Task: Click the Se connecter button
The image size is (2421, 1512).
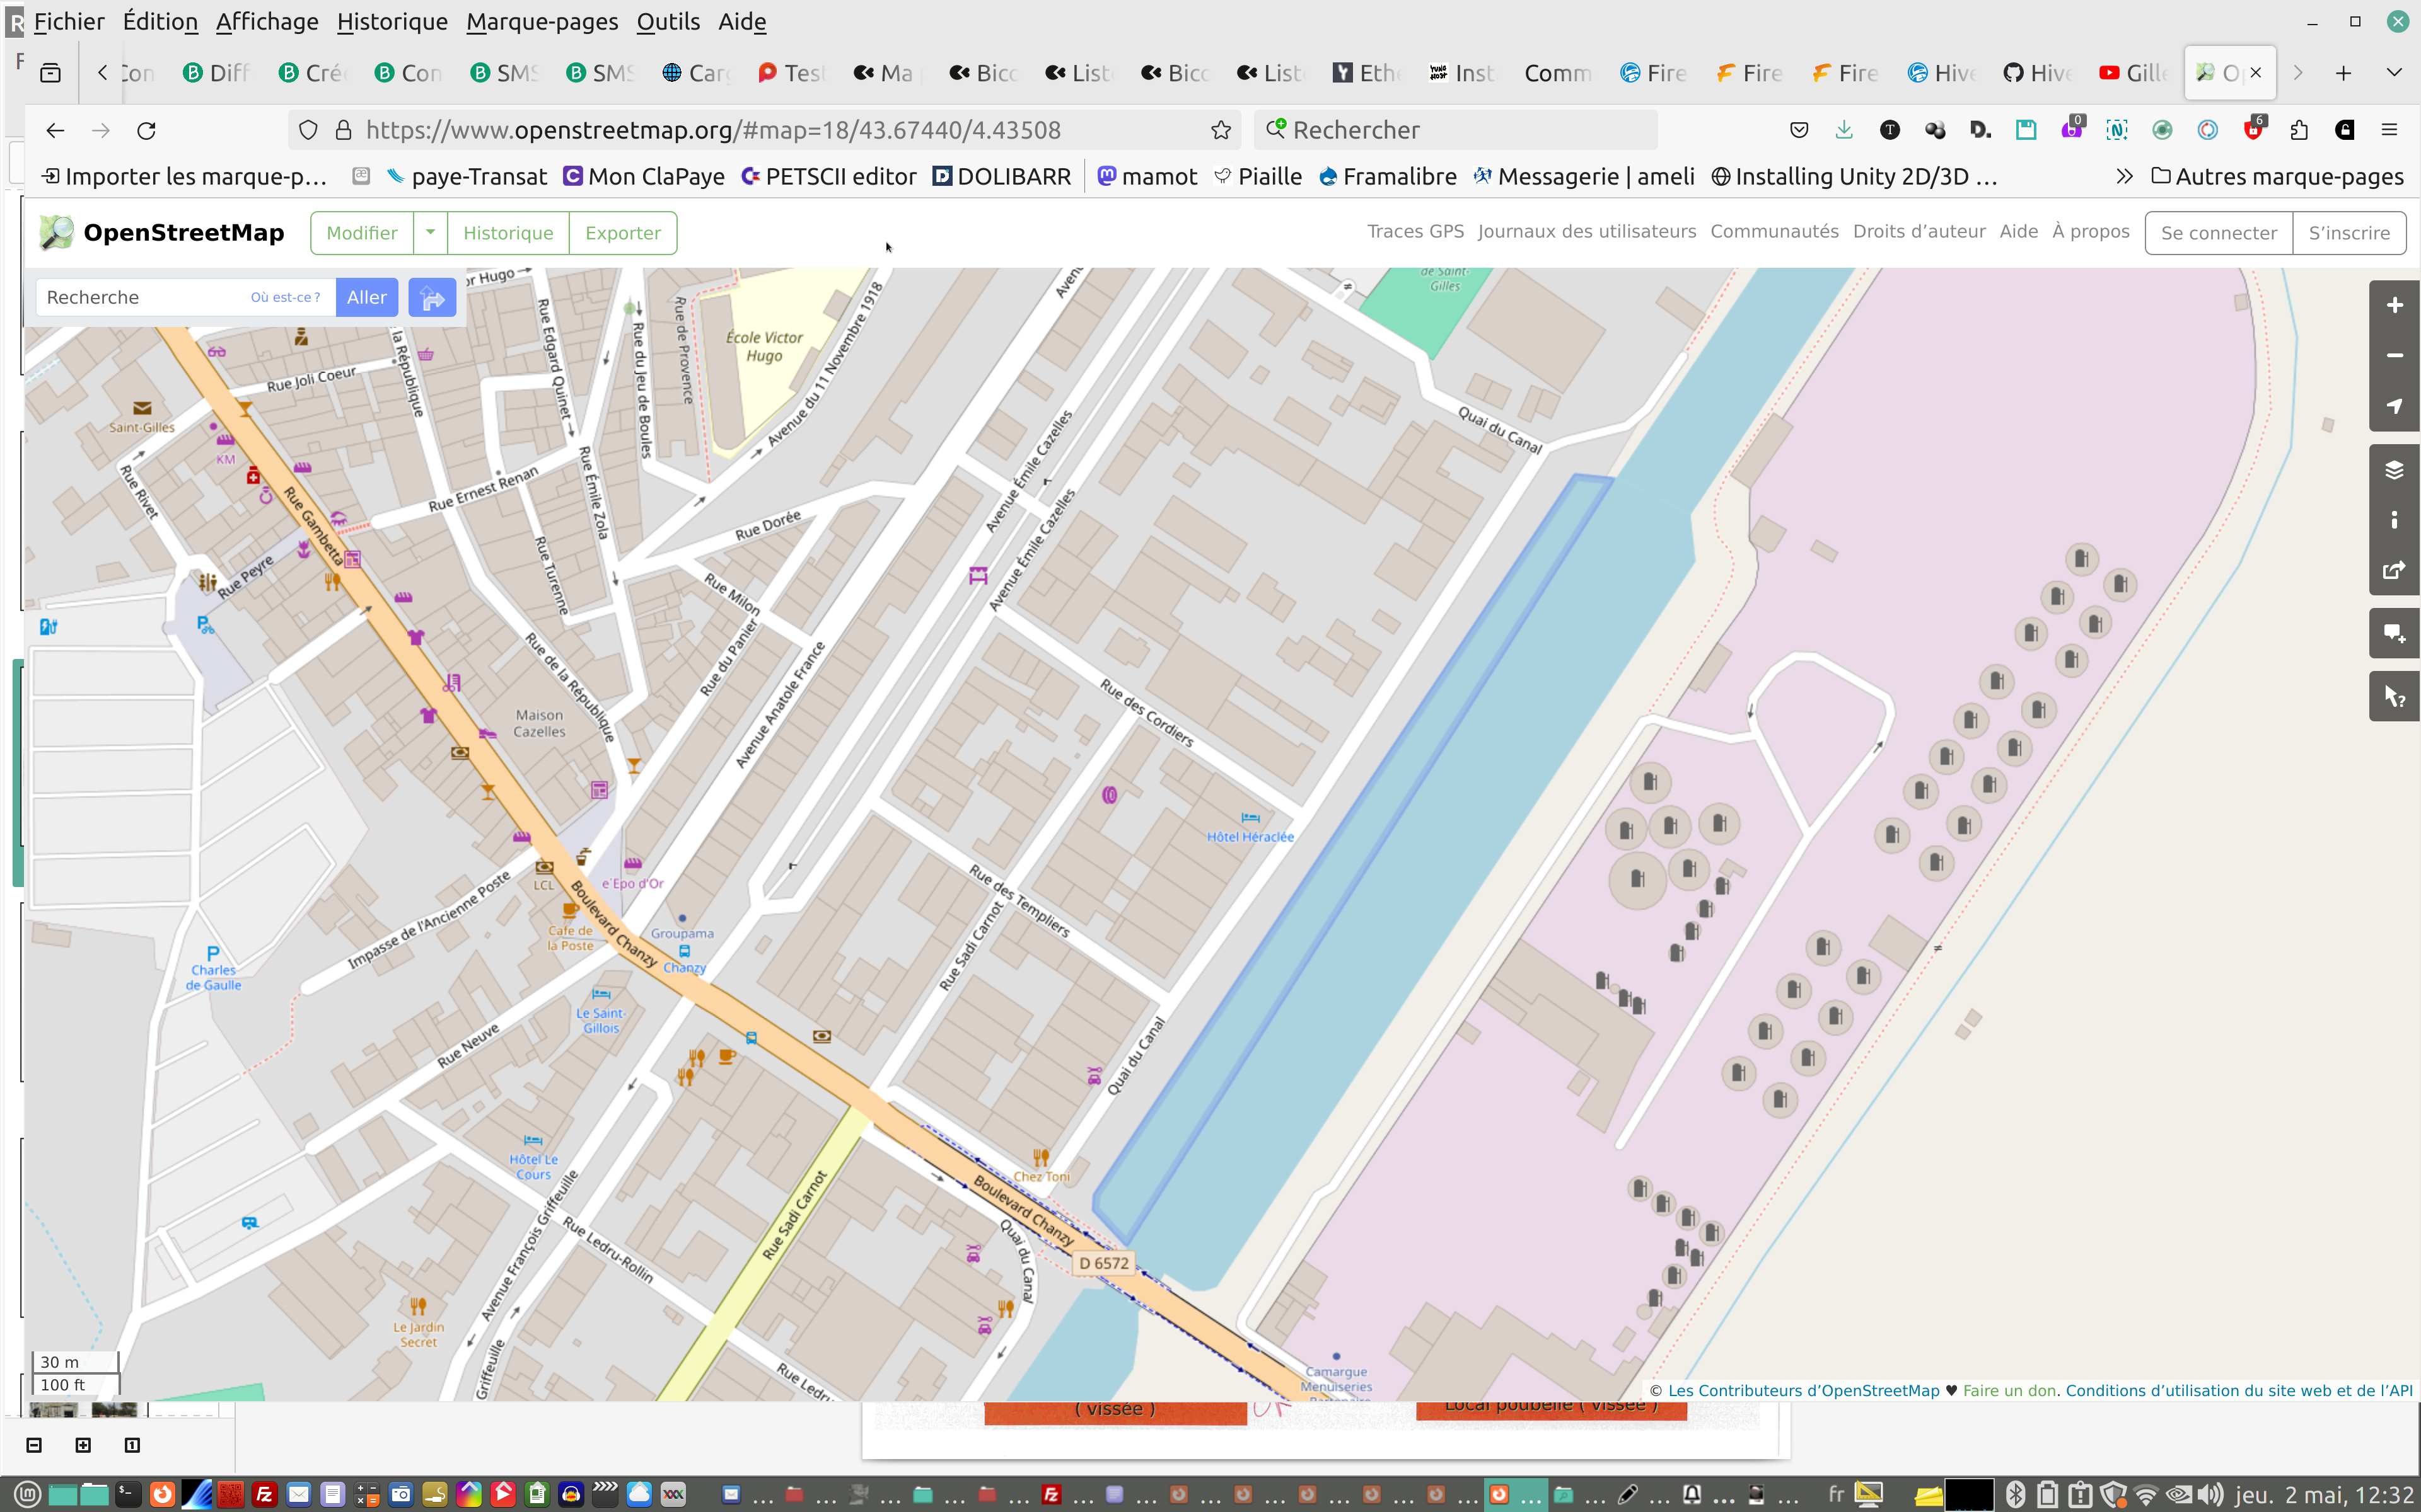Action: tap(2218, 233)
